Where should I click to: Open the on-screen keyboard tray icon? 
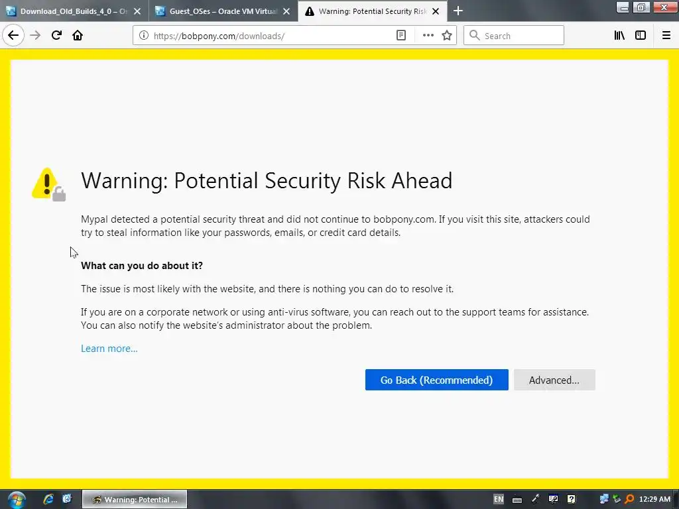tap(517, 500)
